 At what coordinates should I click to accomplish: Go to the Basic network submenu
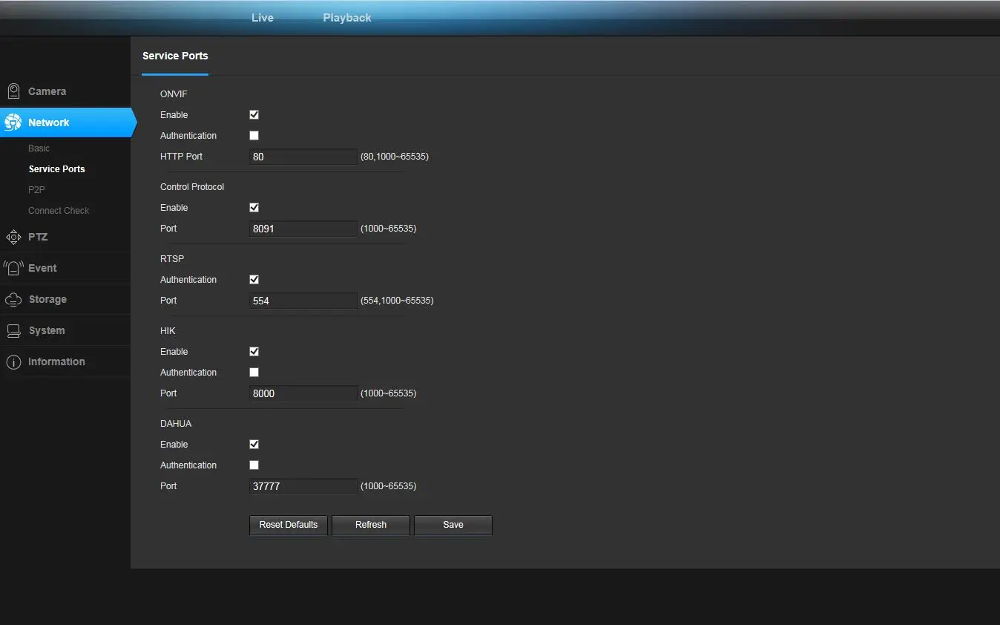[x=39, y=148]
